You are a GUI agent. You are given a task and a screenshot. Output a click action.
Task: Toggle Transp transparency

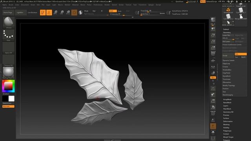click(213, 120)
